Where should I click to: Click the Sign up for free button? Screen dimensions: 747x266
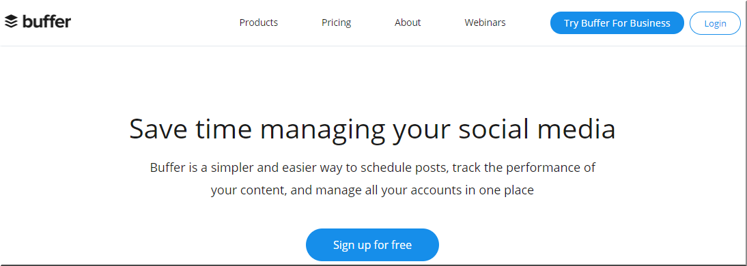[x=372, y=245]
